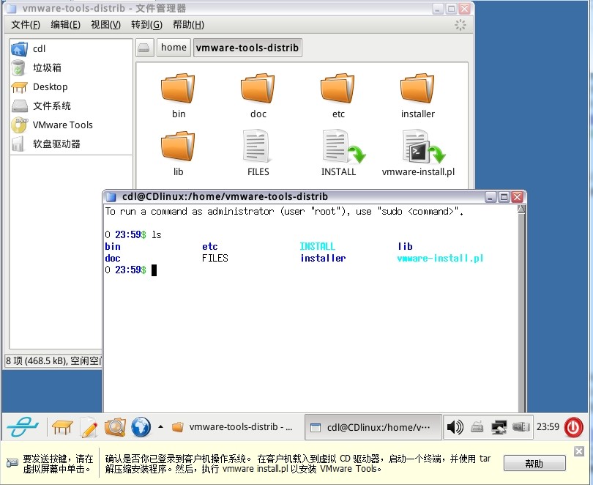Select the bin folder icon
The image size is (593, 485).
[x=178, y=88]
